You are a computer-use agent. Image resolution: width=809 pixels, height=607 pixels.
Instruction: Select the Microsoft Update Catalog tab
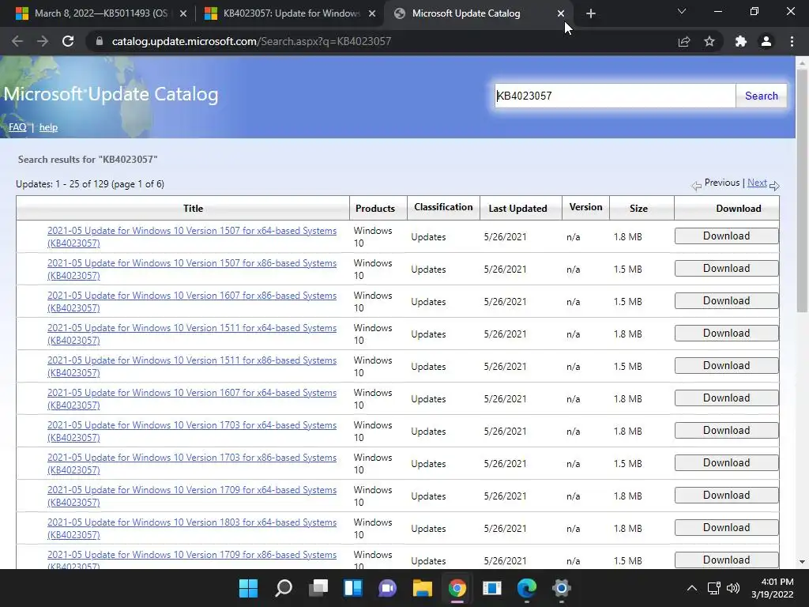point(466,13)
